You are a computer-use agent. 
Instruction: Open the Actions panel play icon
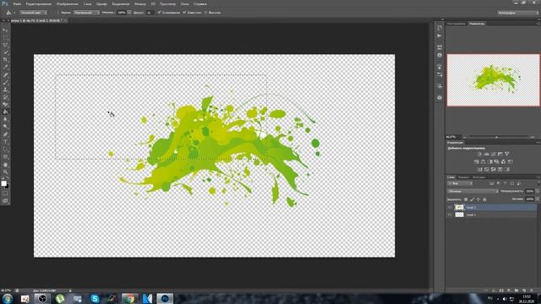440,35
